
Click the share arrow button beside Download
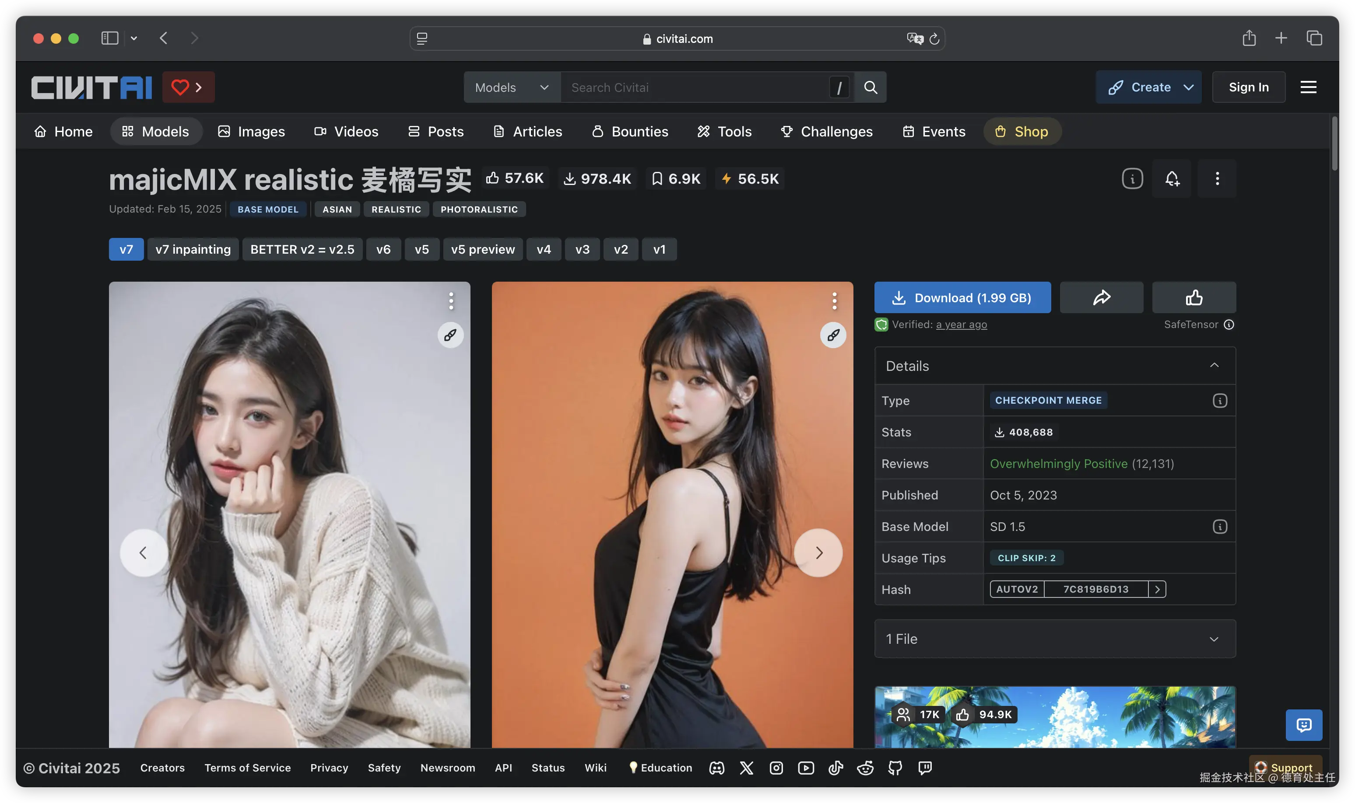point(1101,297)
